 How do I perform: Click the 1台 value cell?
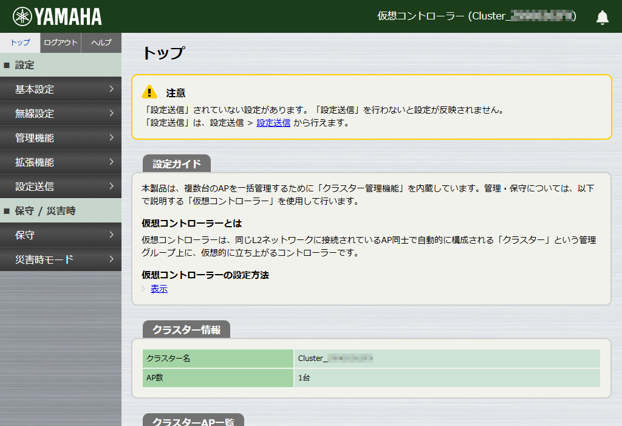[x=447, y=377]
